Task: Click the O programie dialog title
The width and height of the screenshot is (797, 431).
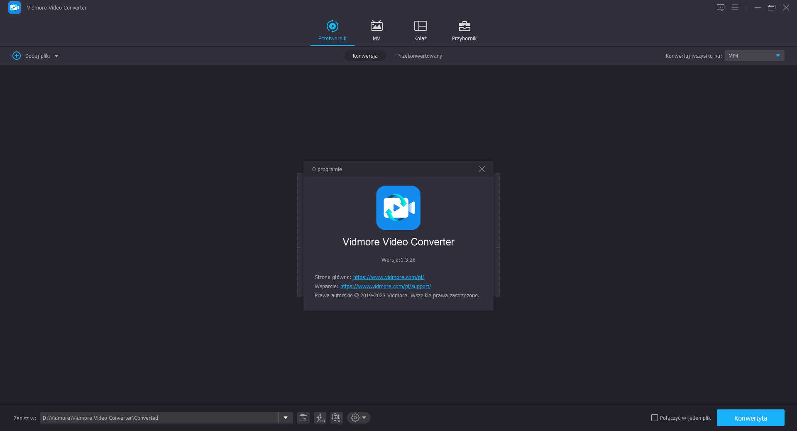Action: [x=327, y=169]
